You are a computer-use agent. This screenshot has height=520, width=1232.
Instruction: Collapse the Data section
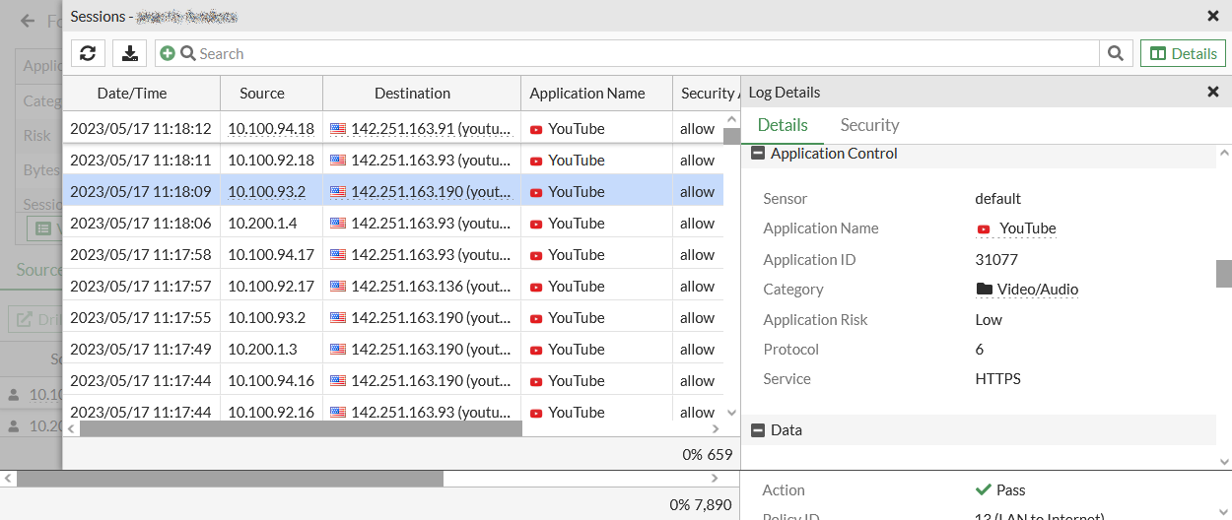(758, 430)
